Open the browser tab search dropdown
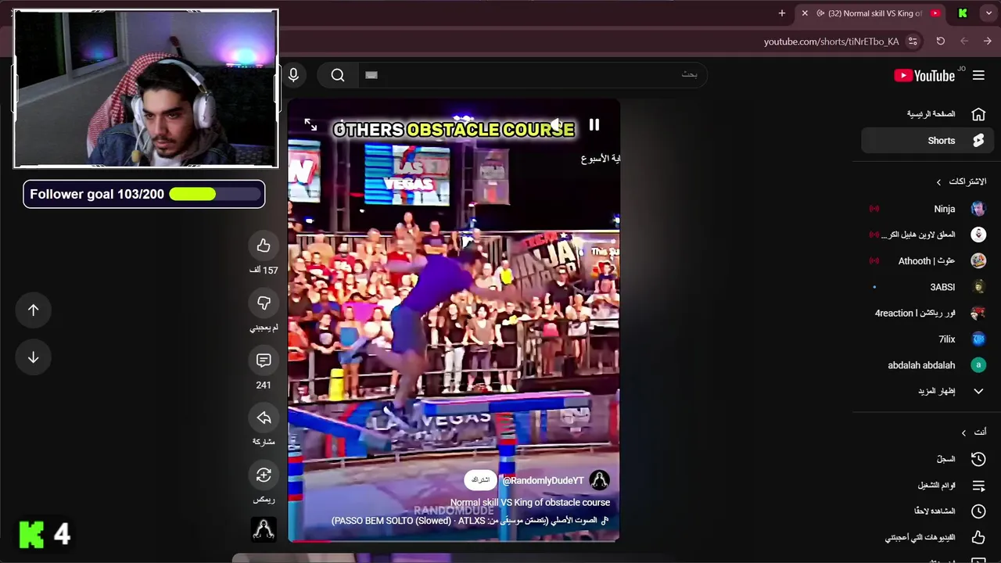Viewport: 1001px width, 563px height. pyautogui.click(x=988, y=13)
